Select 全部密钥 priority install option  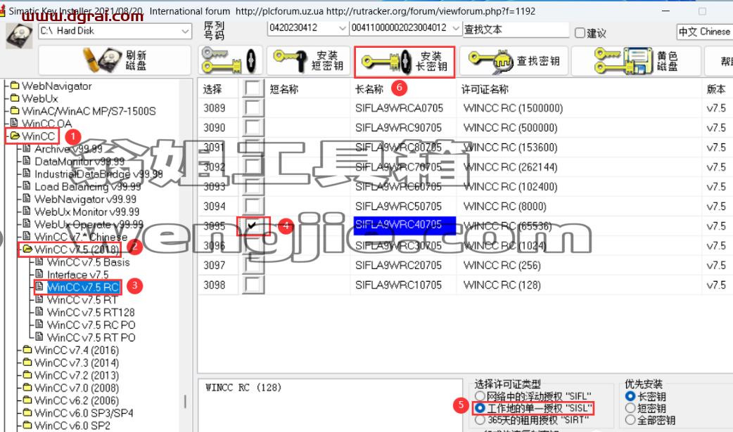(630, 420)
